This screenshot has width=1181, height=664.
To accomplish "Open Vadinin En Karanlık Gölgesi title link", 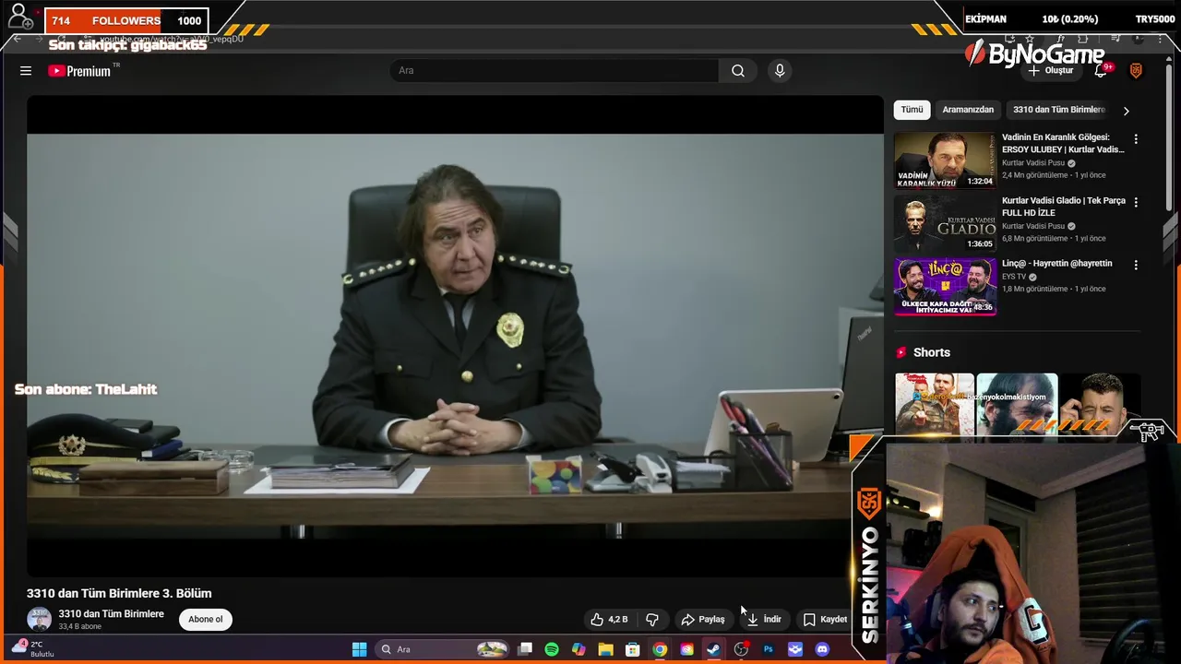I will [1063, 143].
